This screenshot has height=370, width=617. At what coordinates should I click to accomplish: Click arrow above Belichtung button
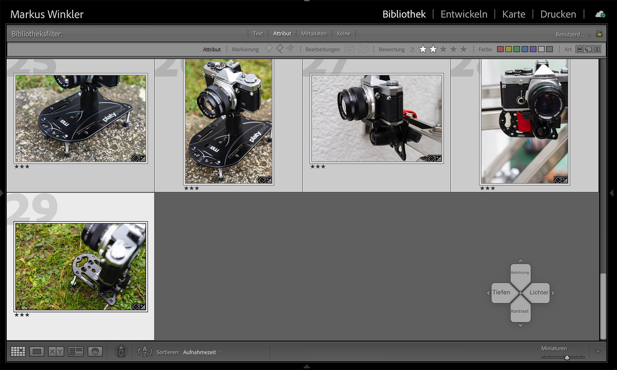tap(520, 261)
